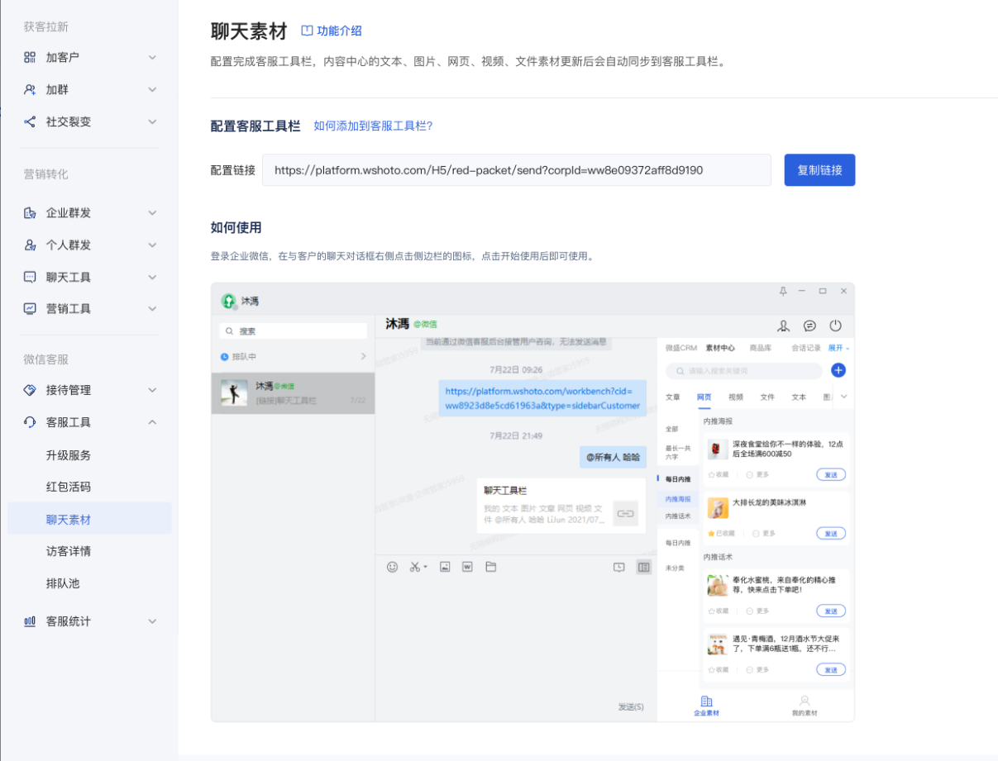Click the 如何使用 section heading
The height and width of the screenshot is (761, 998).
[236, 227]
